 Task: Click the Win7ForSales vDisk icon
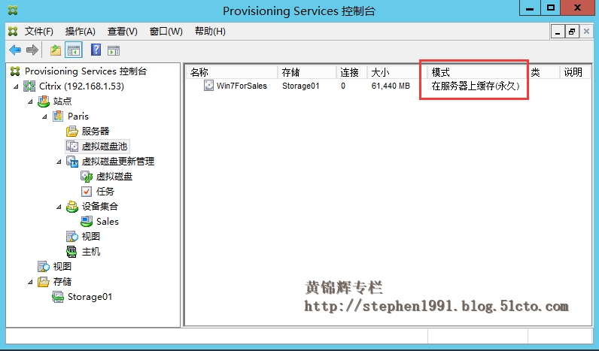pos(208,86)
